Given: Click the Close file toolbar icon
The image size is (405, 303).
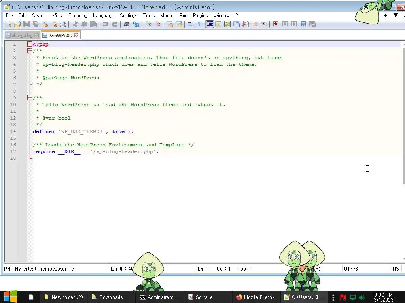Looking at the screenshot, I should pos(45,24).
